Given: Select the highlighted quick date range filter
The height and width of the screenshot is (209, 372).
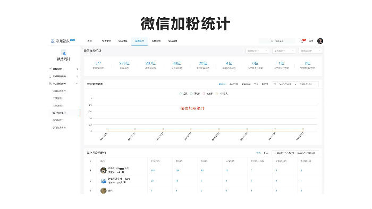Looking at the screenshot, I should [222, 84].
